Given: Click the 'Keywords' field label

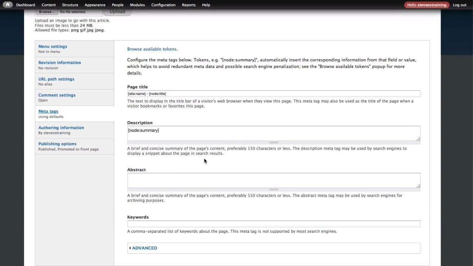Looking at the screenshot, I should coord(138,217).
